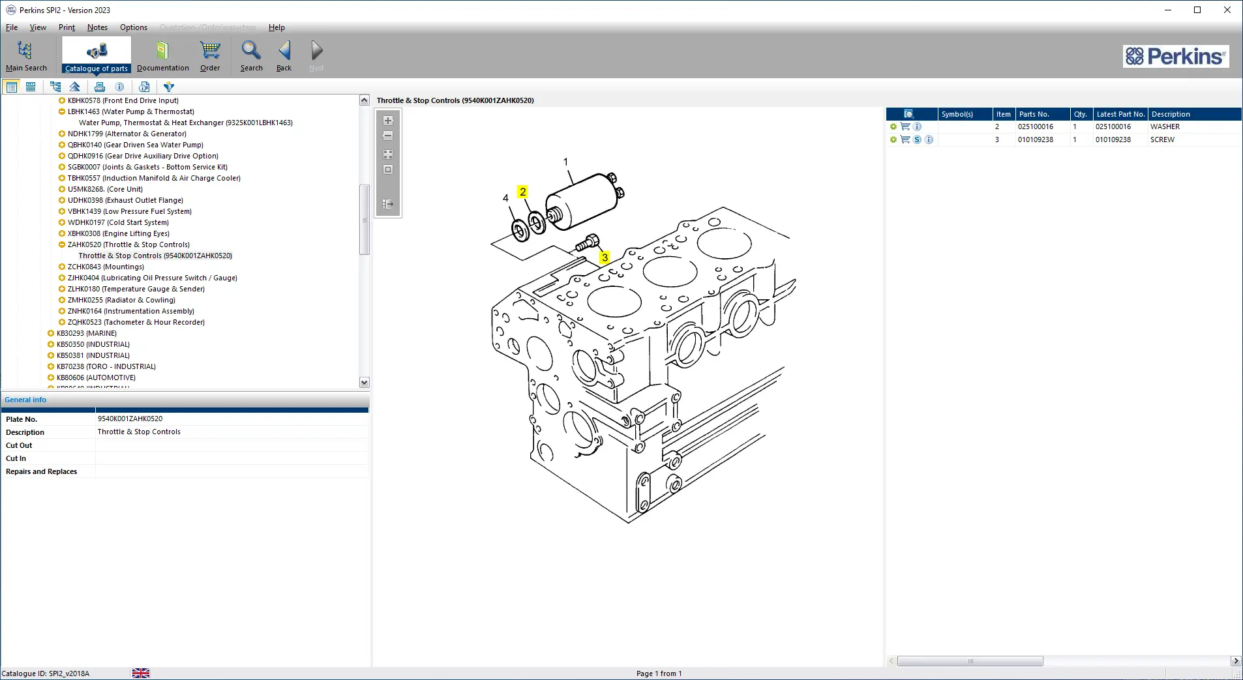Collapse ZAHK0520 Throttle & Stop Controls node
This screenshot has height=680, width=1243.
click(62, 244)
